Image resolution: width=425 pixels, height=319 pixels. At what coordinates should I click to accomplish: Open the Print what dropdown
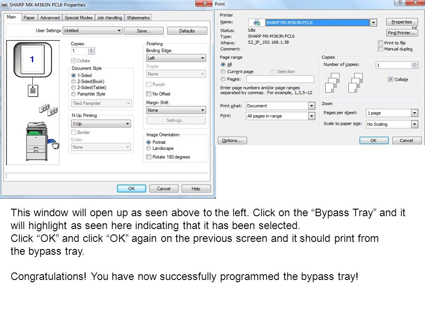point(312,106)
